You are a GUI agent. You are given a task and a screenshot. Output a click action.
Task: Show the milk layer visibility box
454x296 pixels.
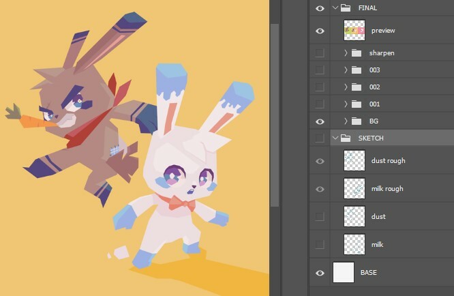click(x=320, y=244)
